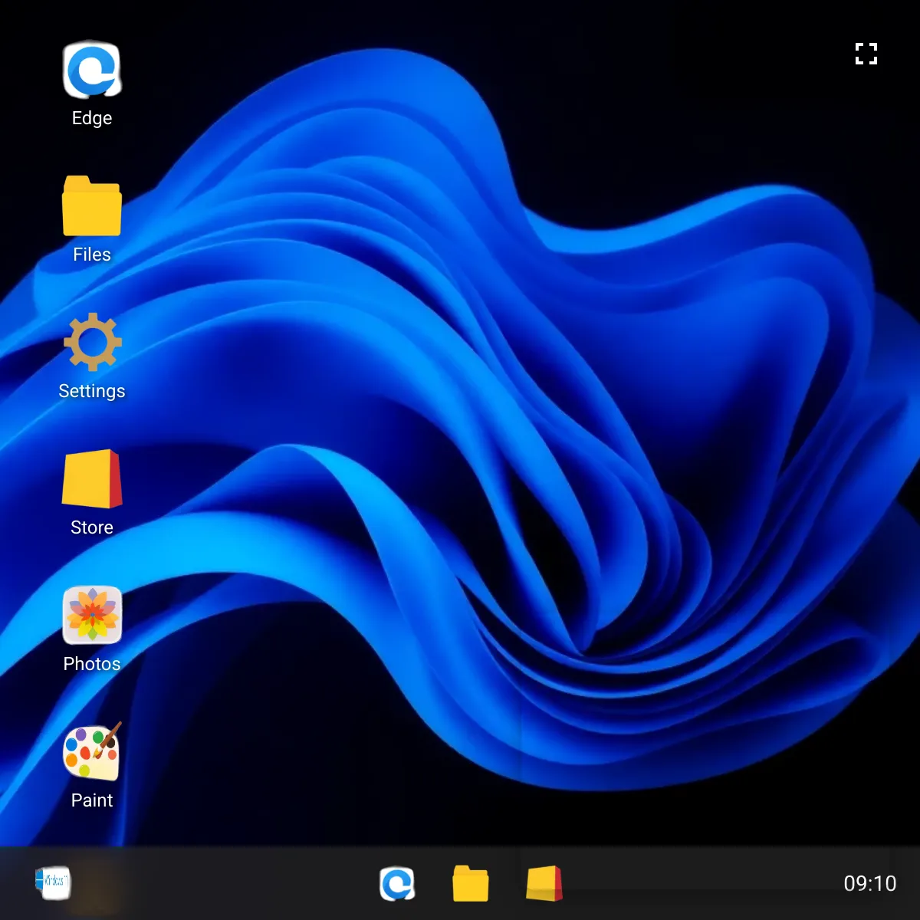Open the Photos flower desktop icon
The image size is (920, 920).
point(92,615)
